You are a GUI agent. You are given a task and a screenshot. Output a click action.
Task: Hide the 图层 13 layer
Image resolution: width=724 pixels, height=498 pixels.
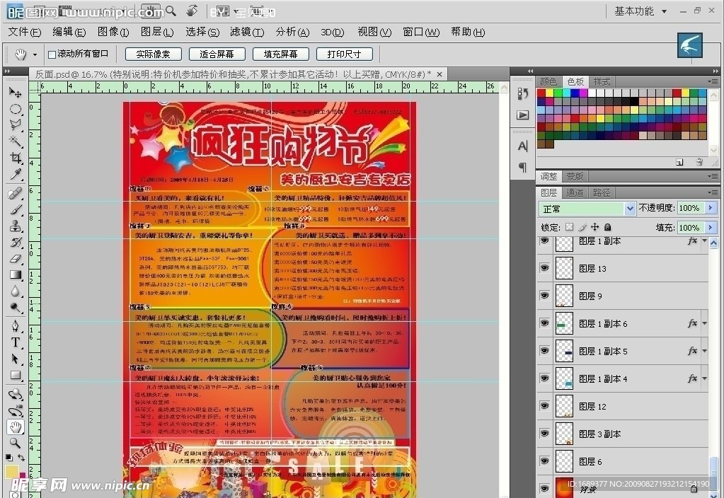[544, 268]
